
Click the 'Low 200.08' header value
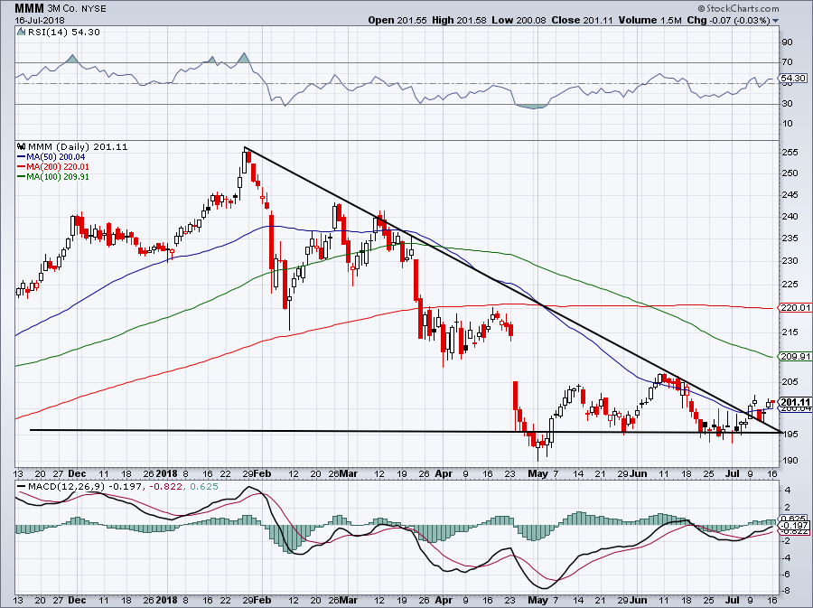click(x=519, y=20)
